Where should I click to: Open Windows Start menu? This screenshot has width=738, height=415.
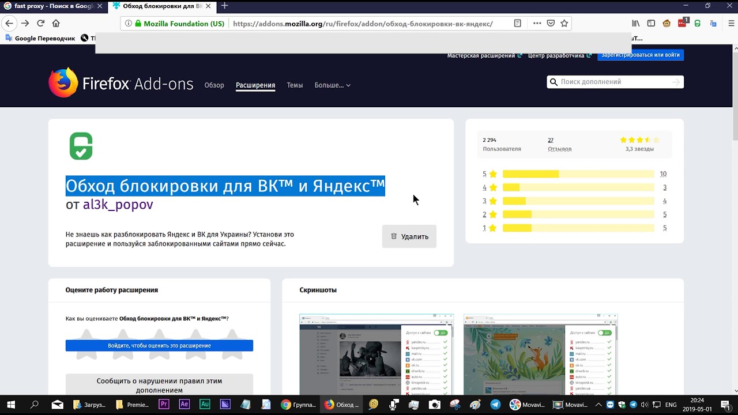click(x=10, y=405)
